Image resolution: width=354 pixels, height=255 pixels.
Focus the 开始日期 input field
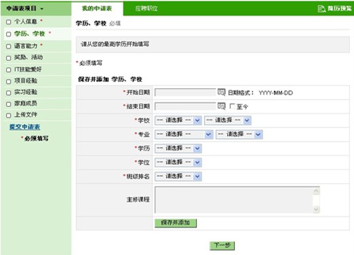point(185,92)
